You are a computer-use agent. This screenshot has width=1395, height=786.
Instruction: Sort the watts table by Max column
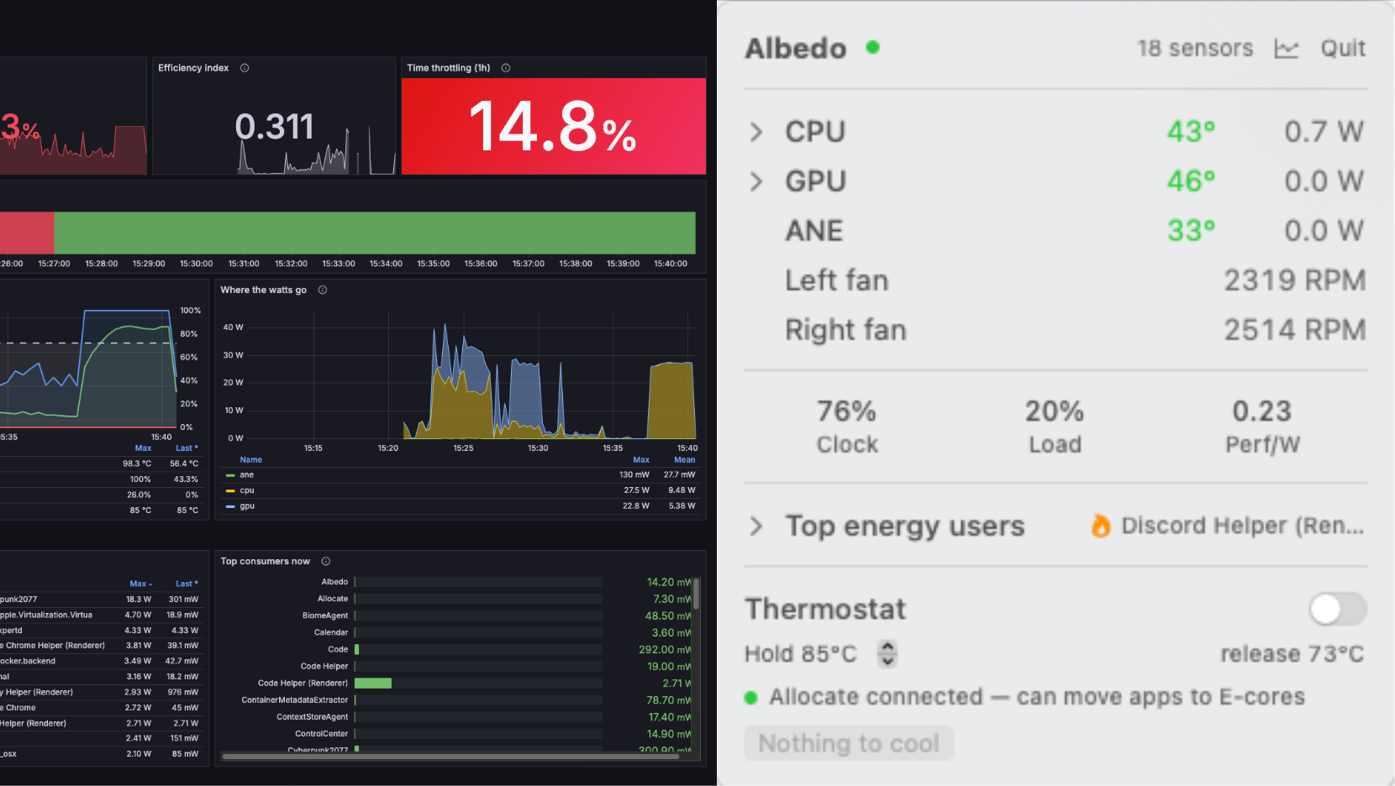click(641, 459)
